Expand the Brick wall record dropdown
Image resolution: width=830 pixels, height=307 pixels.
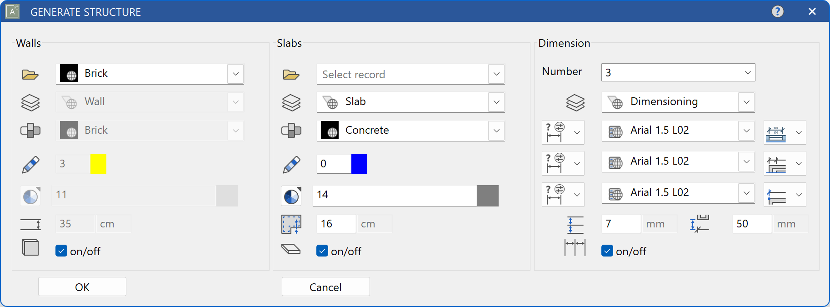tap(235, 74)
